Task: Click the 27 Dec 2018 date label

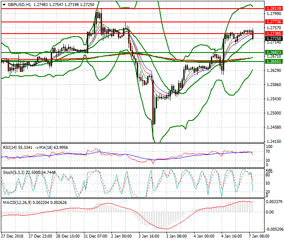Action: point(12,236)
